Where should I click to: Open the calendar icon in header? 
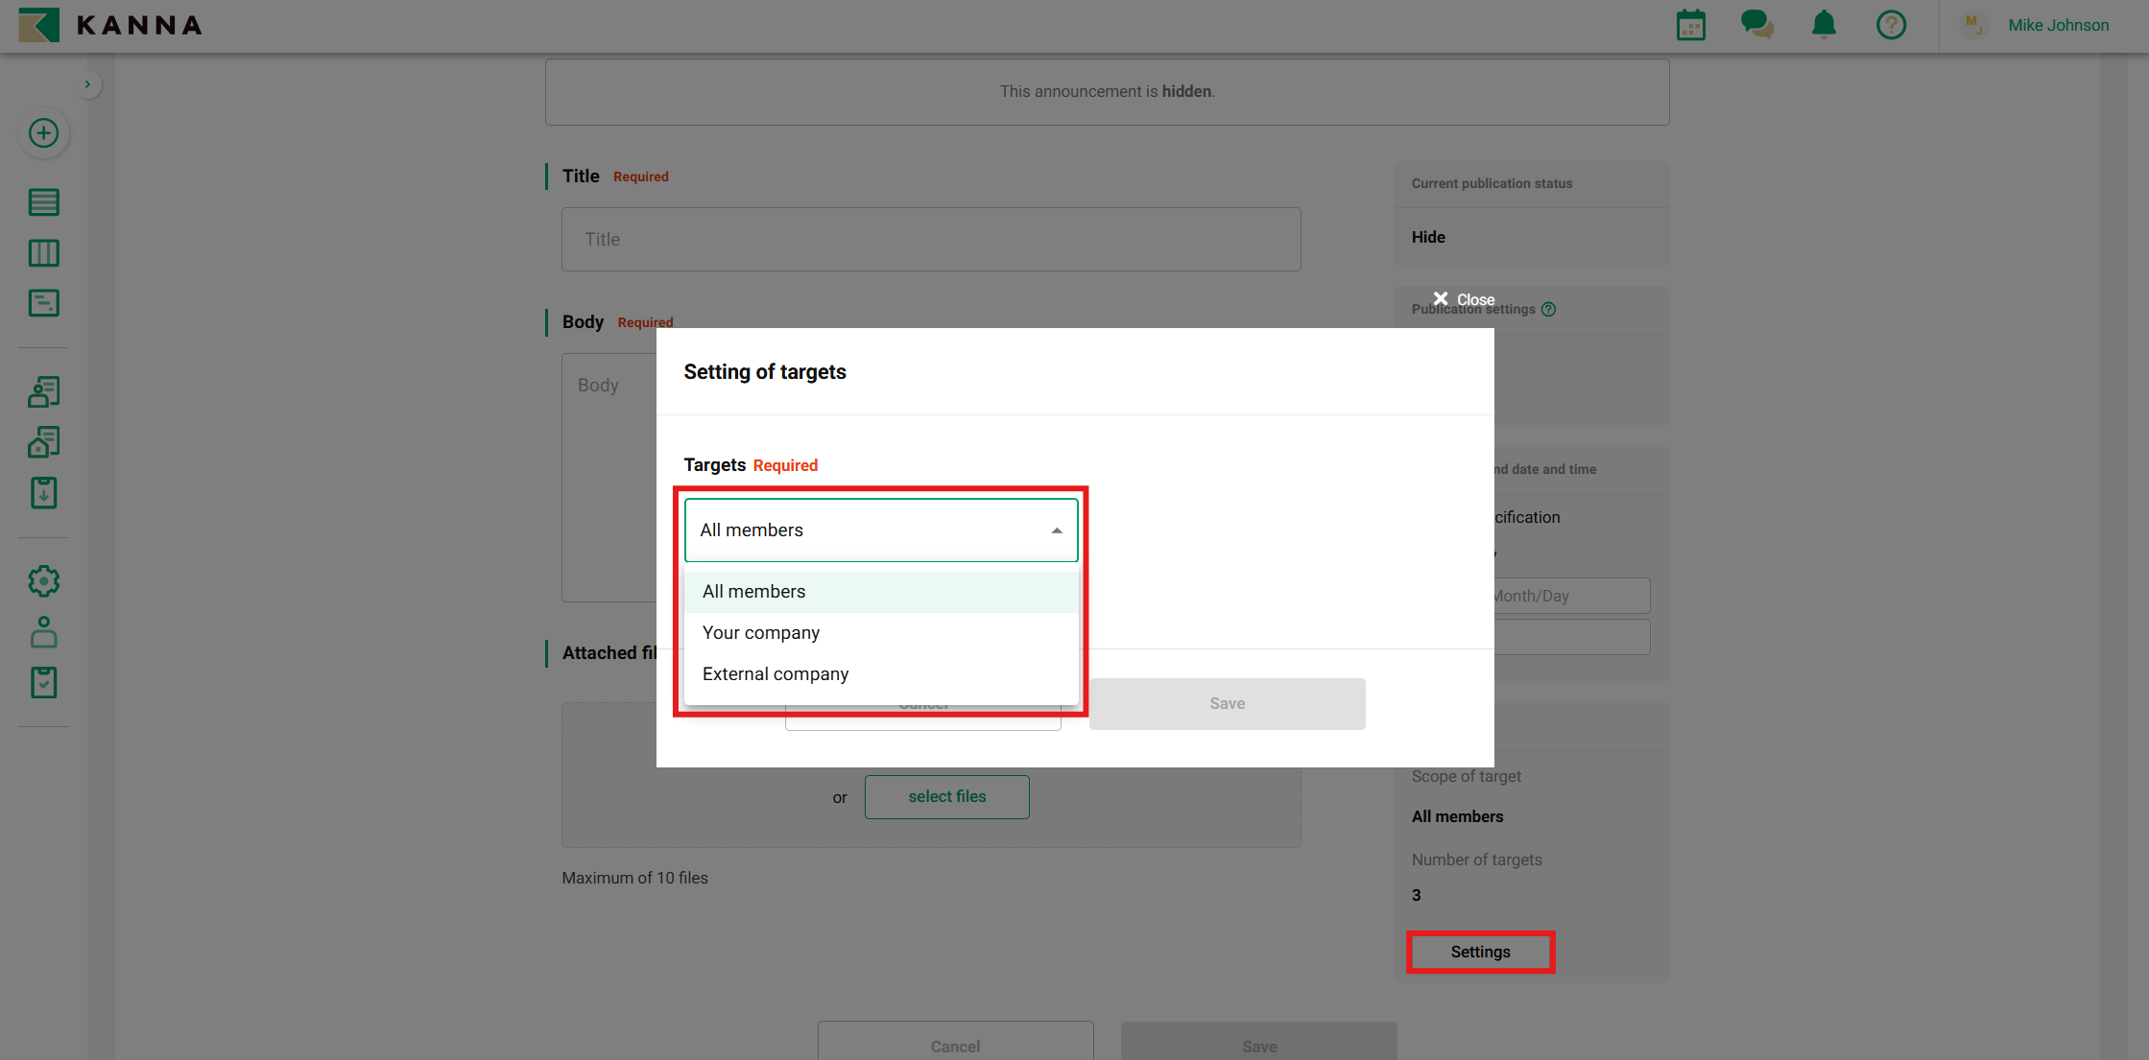click(x=1690, y=25)
